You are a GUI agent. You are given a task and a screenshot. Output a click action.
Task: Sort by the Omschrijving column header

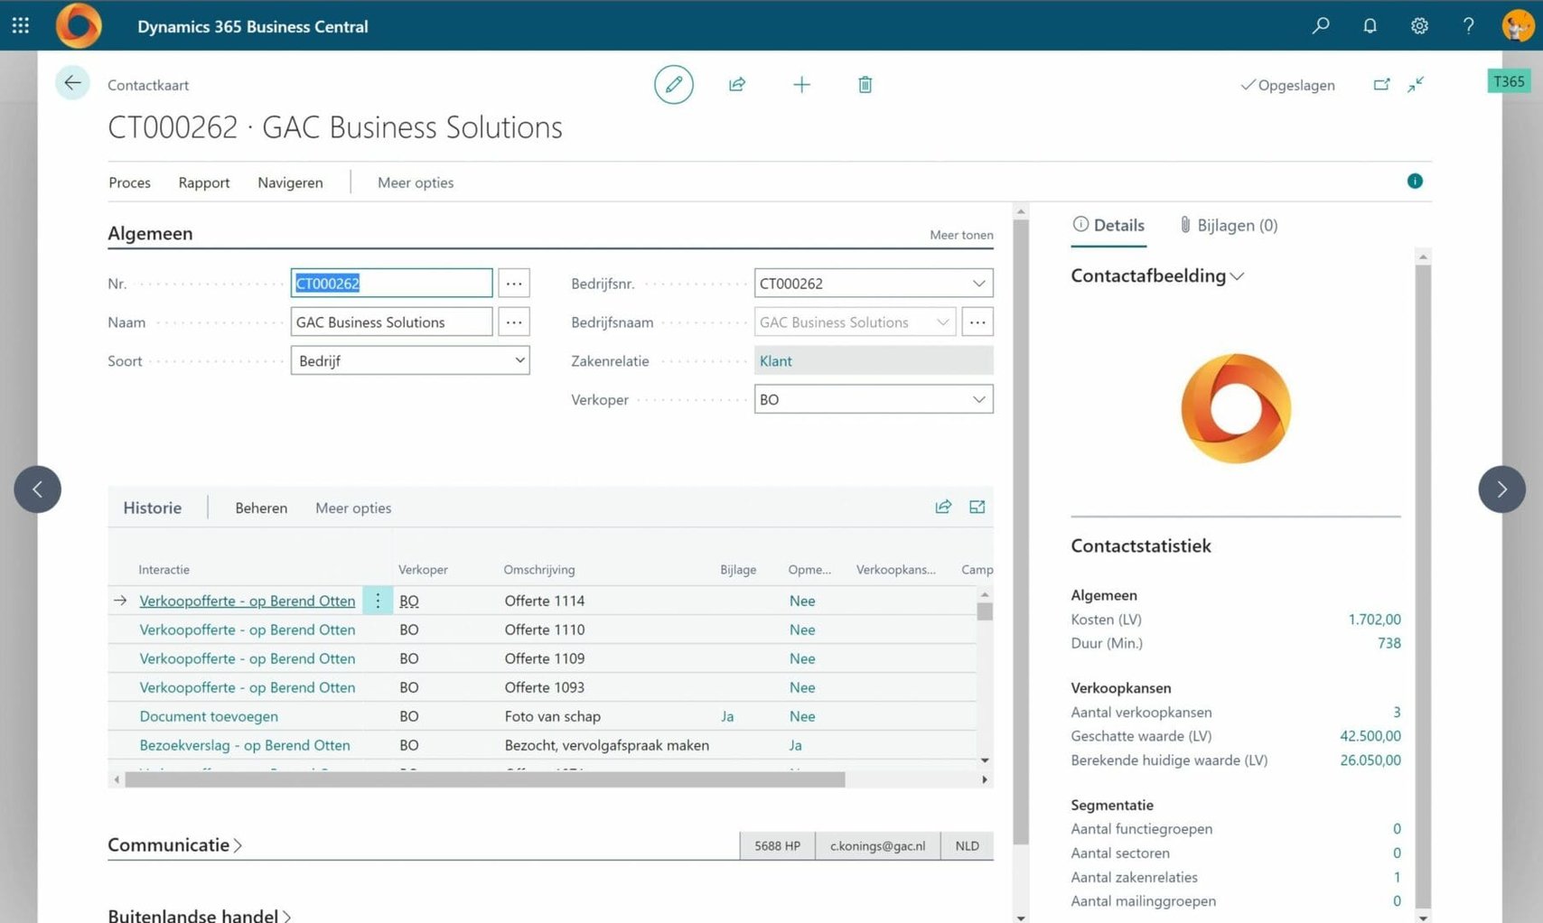[x=539, y=569]
